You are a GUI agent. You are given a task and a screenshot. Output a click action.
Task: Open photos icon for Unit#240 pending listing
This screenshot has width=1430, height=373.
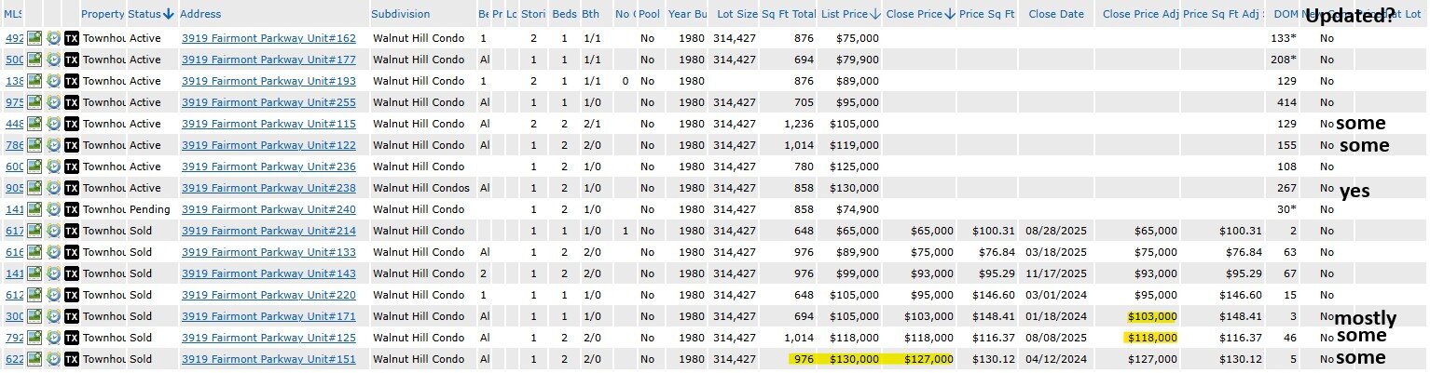click(35, 209)
